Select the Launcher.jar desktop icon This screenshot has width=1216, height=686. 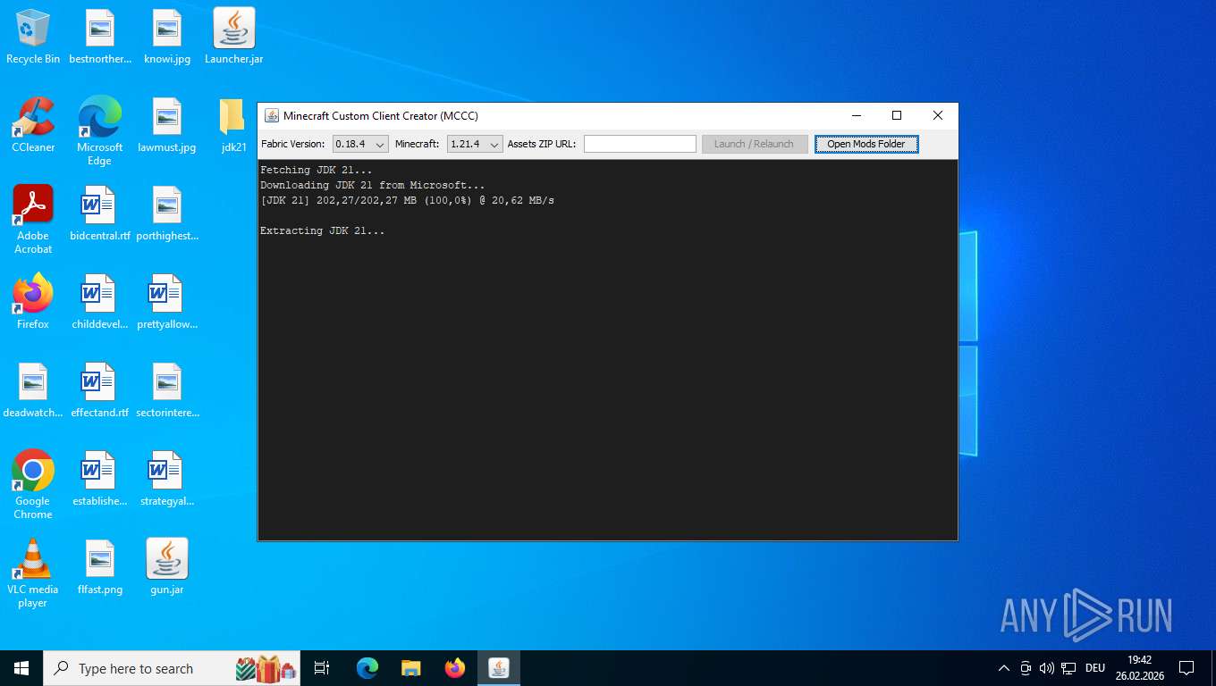click(x=233, y=37)
